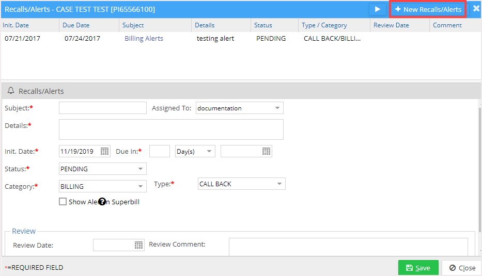Open calendar picker for Due date field
Screen dimensions: 482x276
pyautogui.click(x=266, y=151)
